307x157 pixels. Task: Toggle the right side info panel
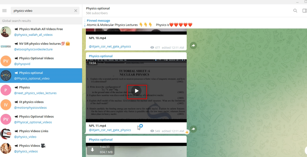click(x=305, y=11)
